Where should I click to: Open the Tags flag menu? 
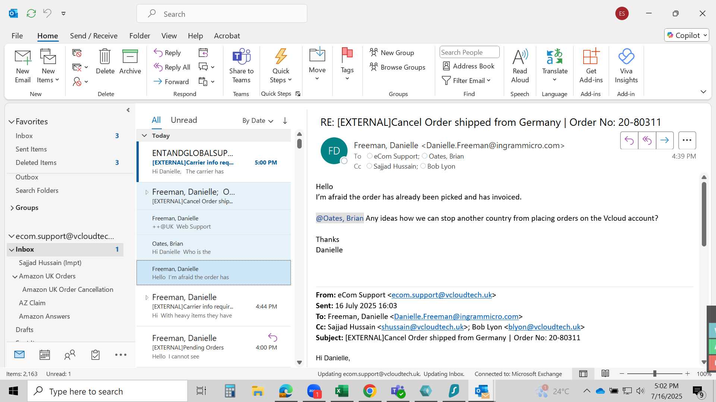click(347, 64)
